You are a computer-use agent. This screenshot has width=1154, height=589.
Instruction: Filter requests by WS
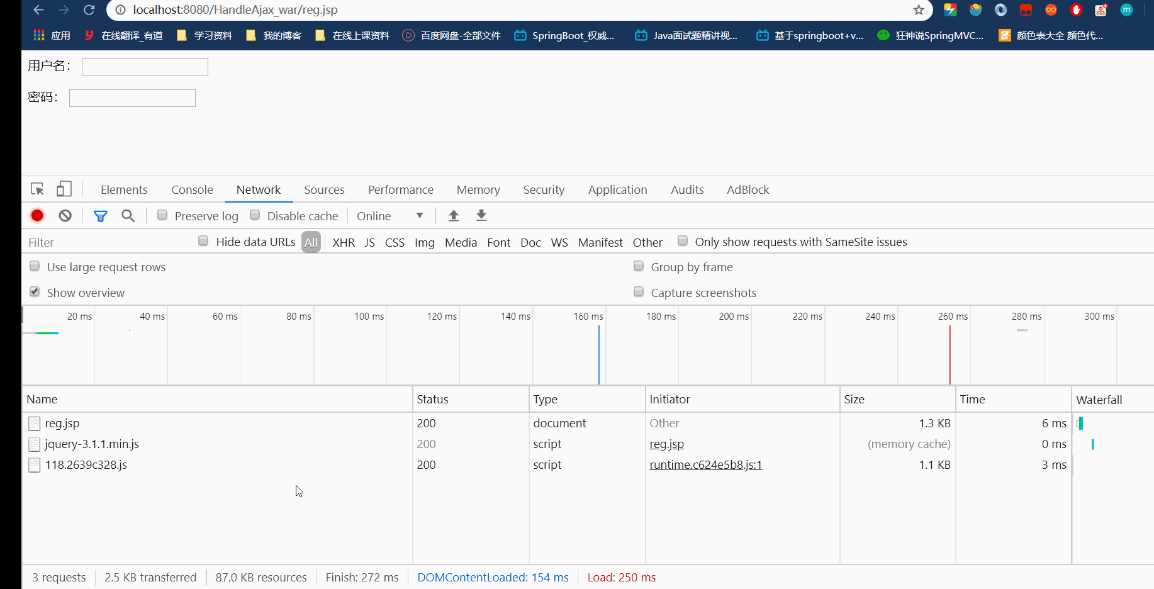(559, 242)
